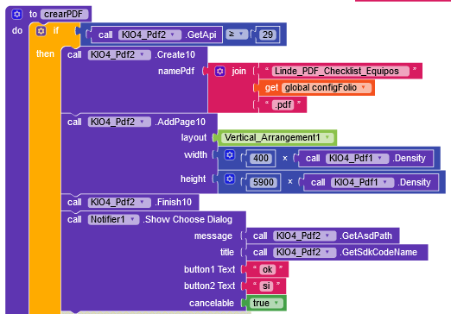Expand the Vertical_Arrangement1 component dropdown

[327, 137]
